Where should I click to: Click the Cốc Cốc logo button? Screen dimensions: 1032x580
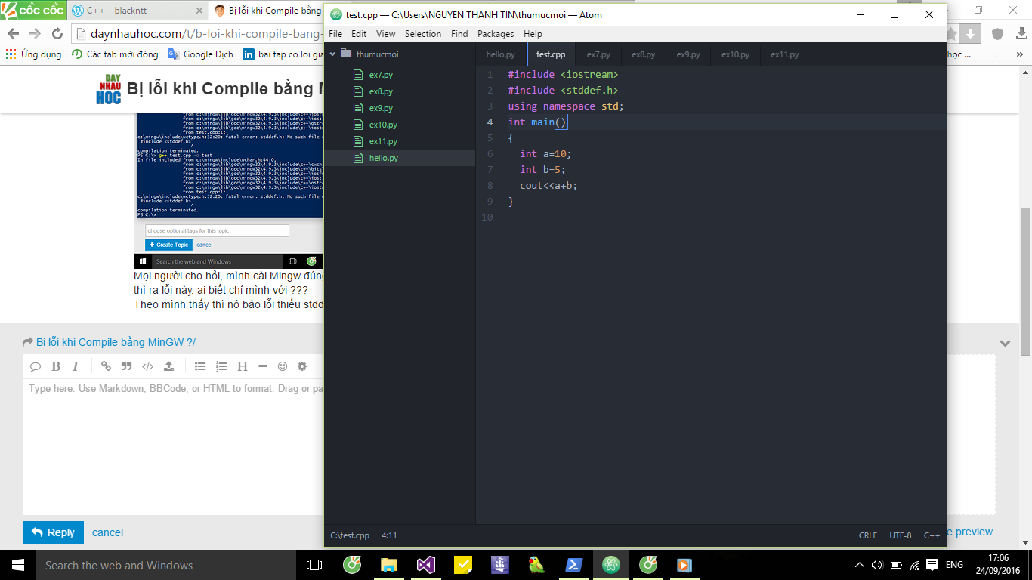32,11
